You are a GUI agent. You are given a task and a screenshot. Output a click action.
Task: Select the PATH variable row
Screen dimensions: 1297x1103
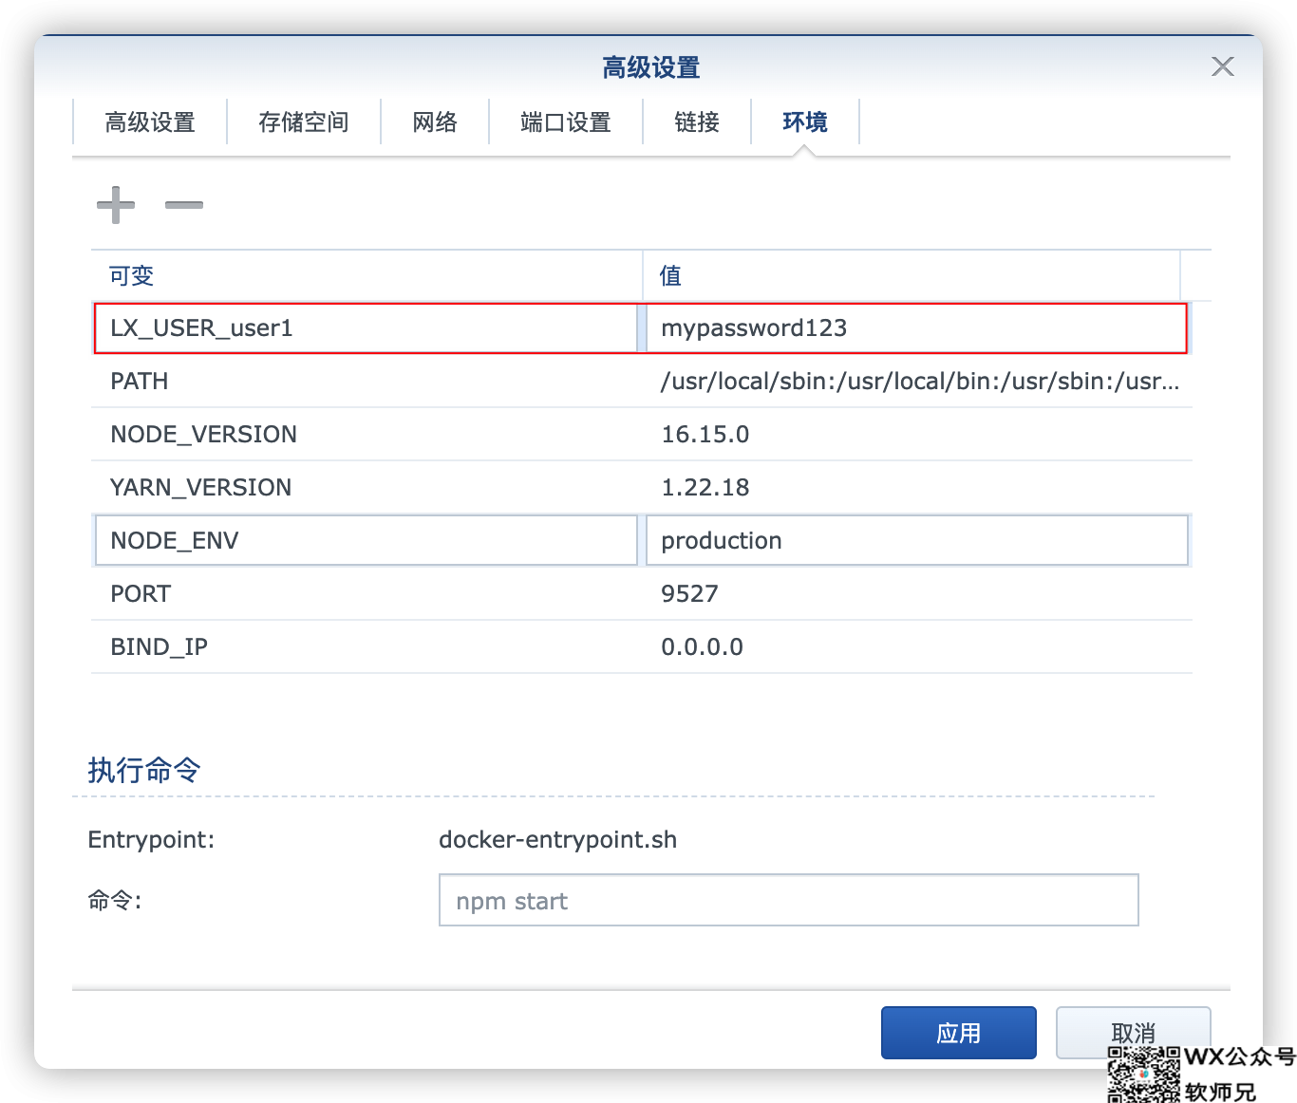click(x=366, y=382)
